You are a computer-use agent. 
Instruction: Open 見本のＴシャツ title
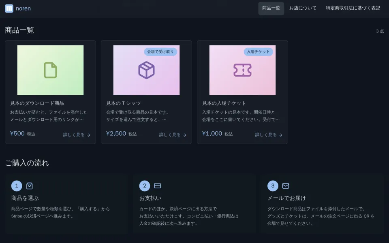[123, 103]
